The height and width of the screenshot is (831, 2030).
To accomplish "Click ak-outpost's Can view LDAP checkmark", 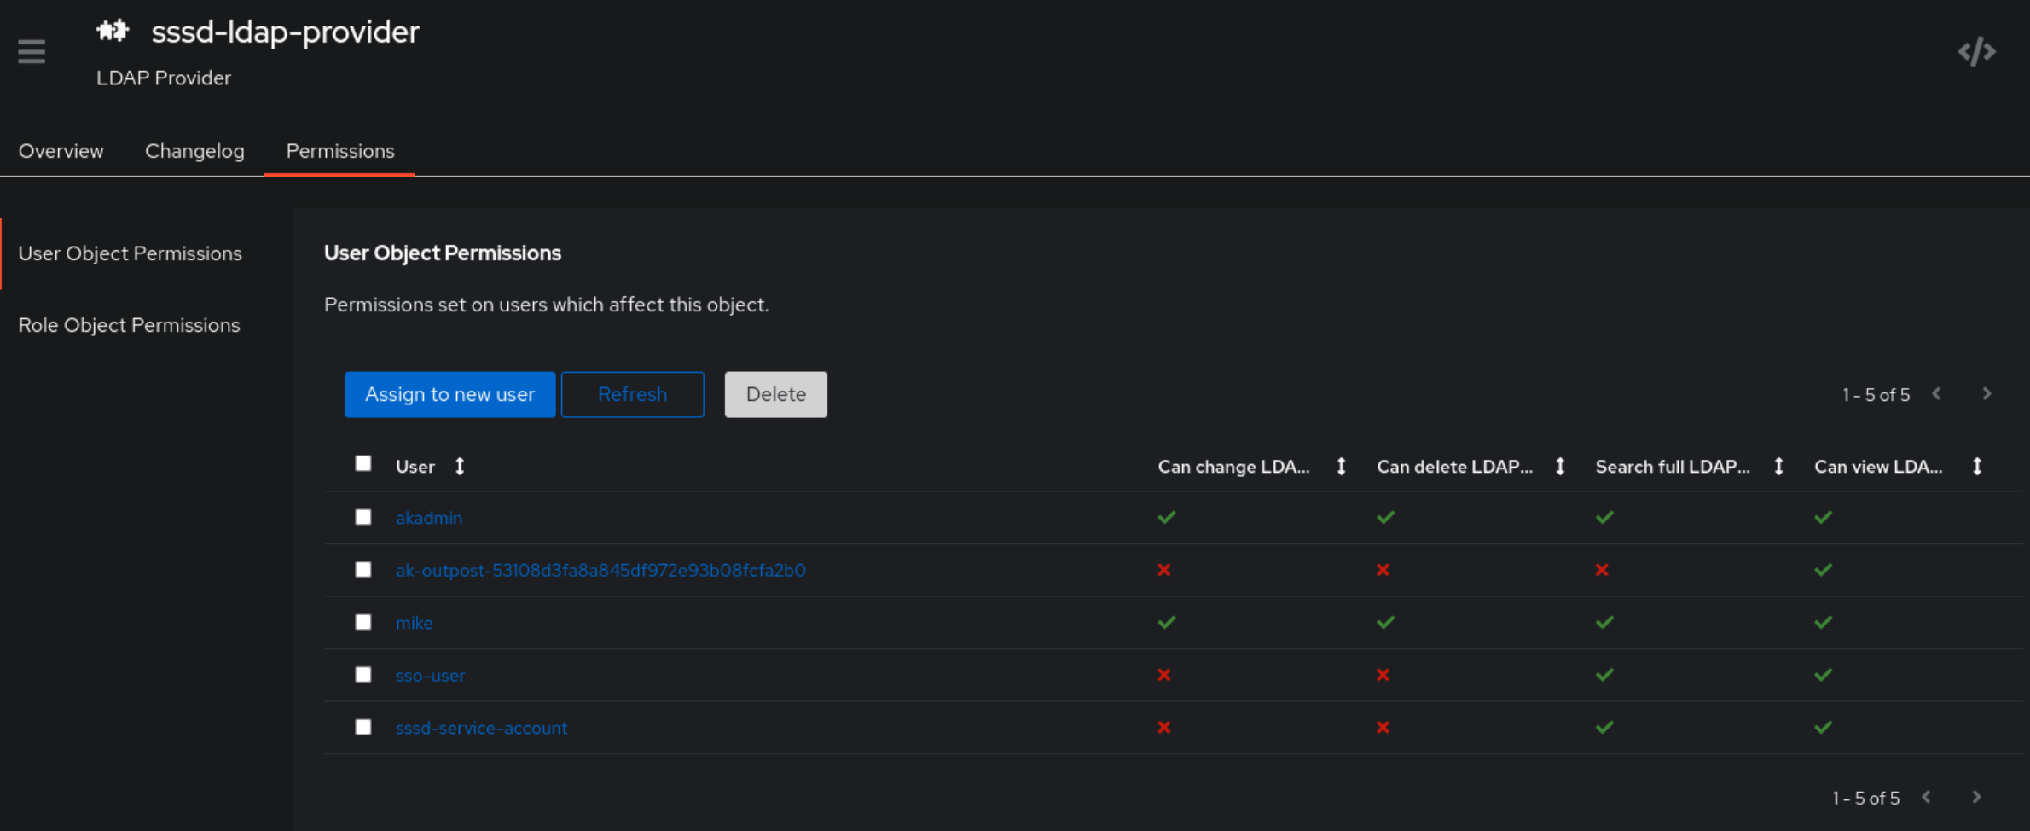I will pyautogui.click(x=1824, y=570).
